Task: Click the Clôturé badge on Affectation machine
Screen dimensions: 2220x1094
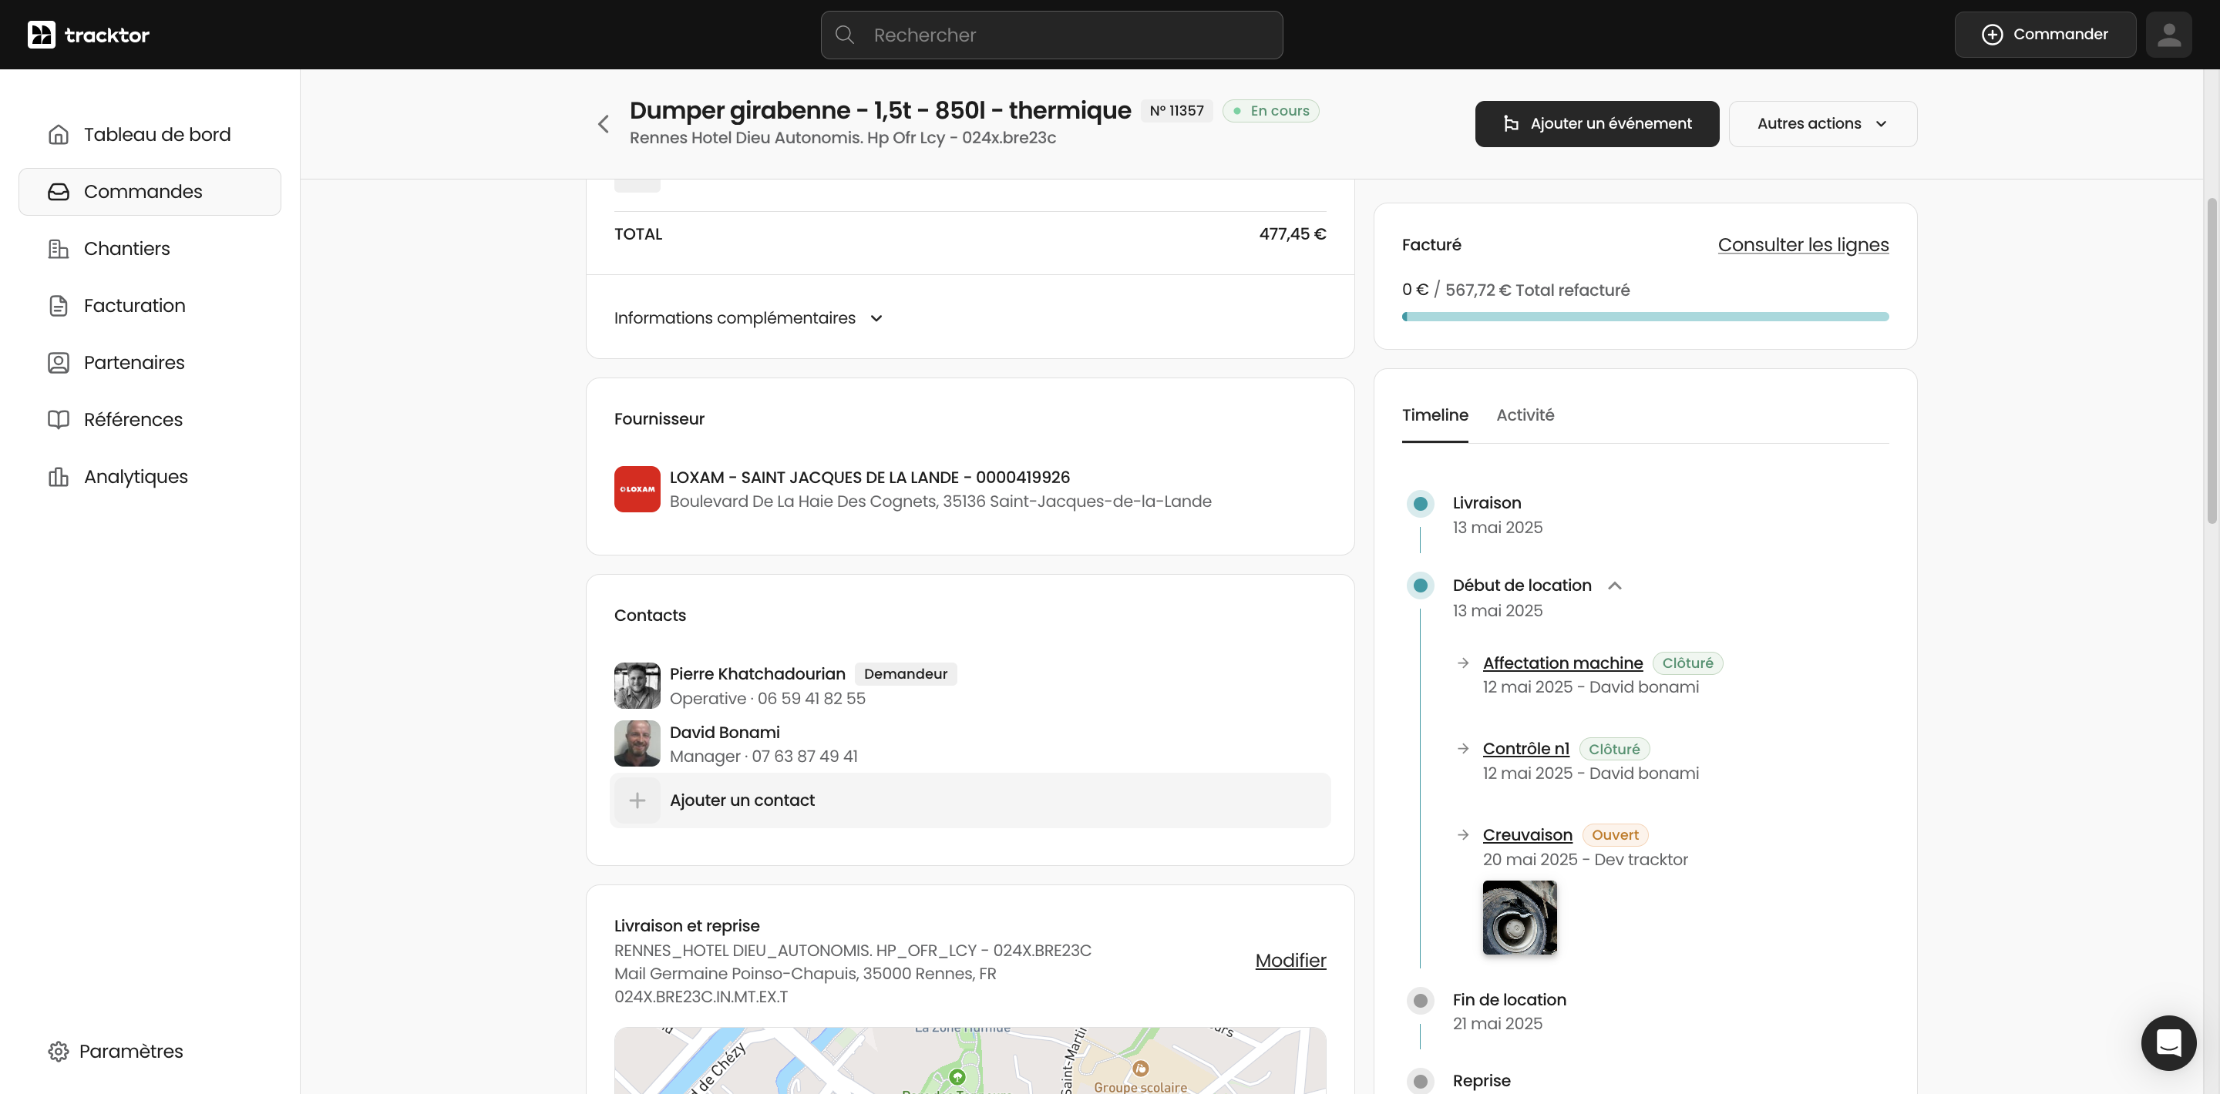Action: coord(1687,663)
